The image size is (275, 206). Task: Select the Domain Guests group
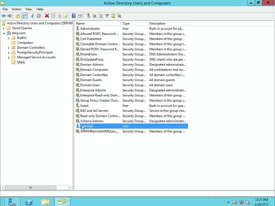coord(131,80)
